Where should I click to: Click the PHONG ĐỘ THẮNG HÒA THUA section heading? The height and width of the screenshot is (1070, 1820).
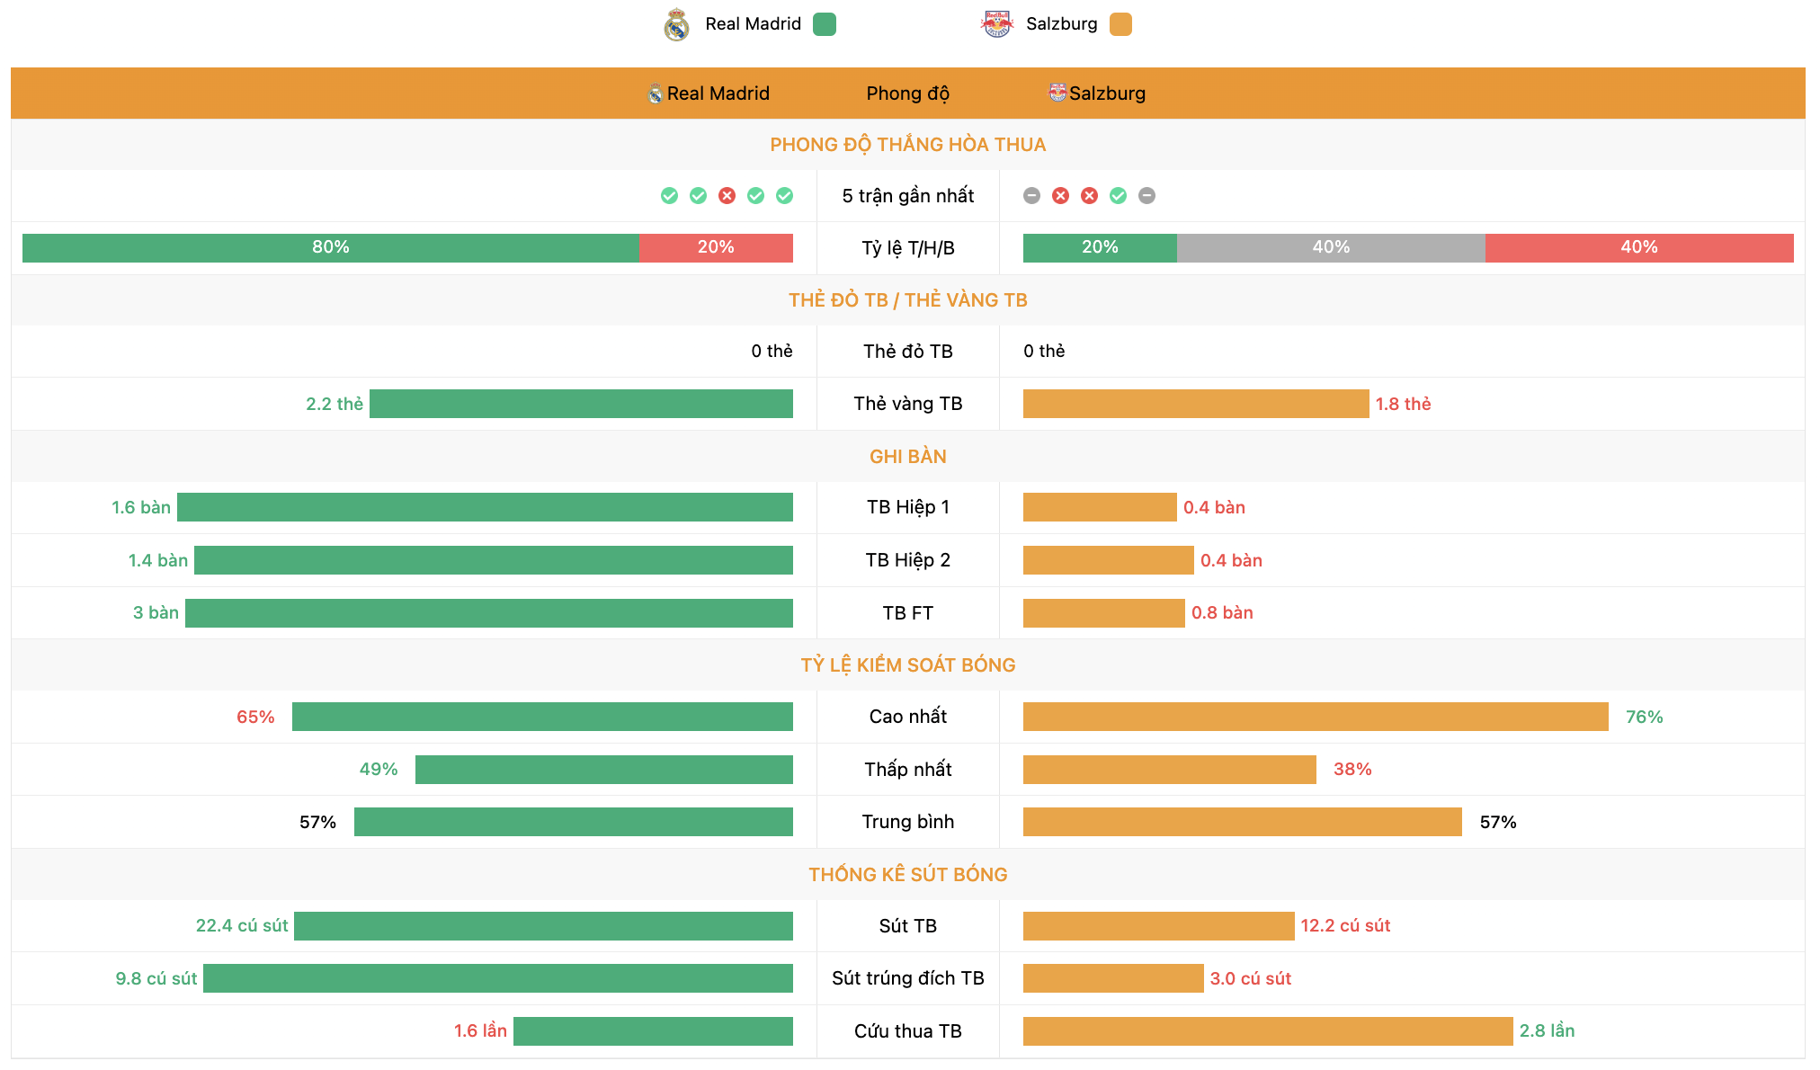[x=907, y=145]
